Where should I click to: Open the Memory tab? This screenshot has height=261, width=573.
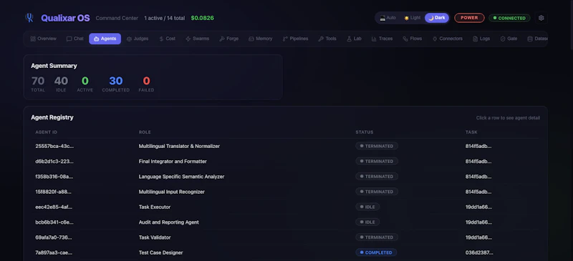pos(260,39)
